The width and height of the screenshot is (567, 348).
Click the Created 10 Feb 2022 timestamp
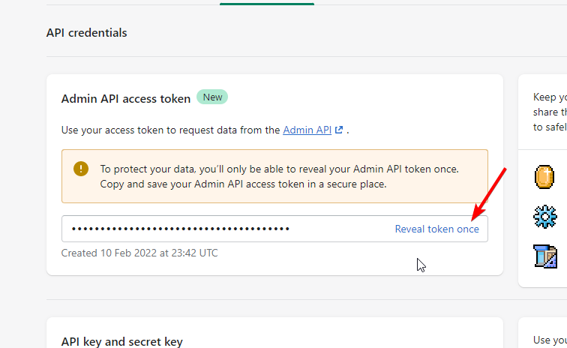pyautogui.click(x=139, y=253)
